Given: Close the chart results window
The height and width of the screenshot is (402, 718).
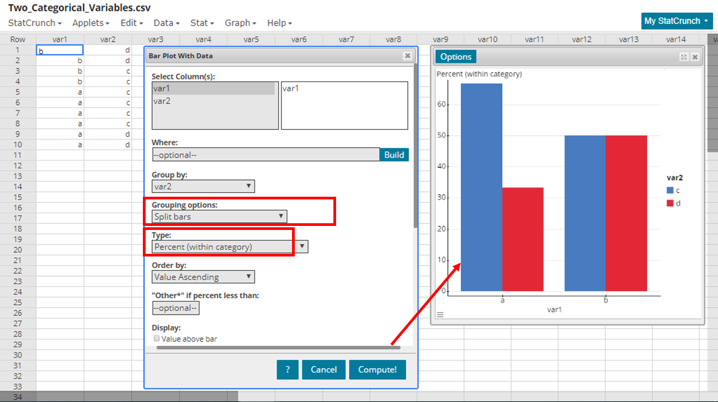Looking at the screenshot, I should coord(695,57).
